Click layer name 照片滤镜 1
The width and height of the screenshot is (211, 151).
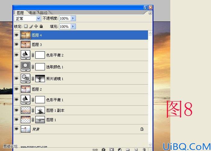tap(55, 79)
